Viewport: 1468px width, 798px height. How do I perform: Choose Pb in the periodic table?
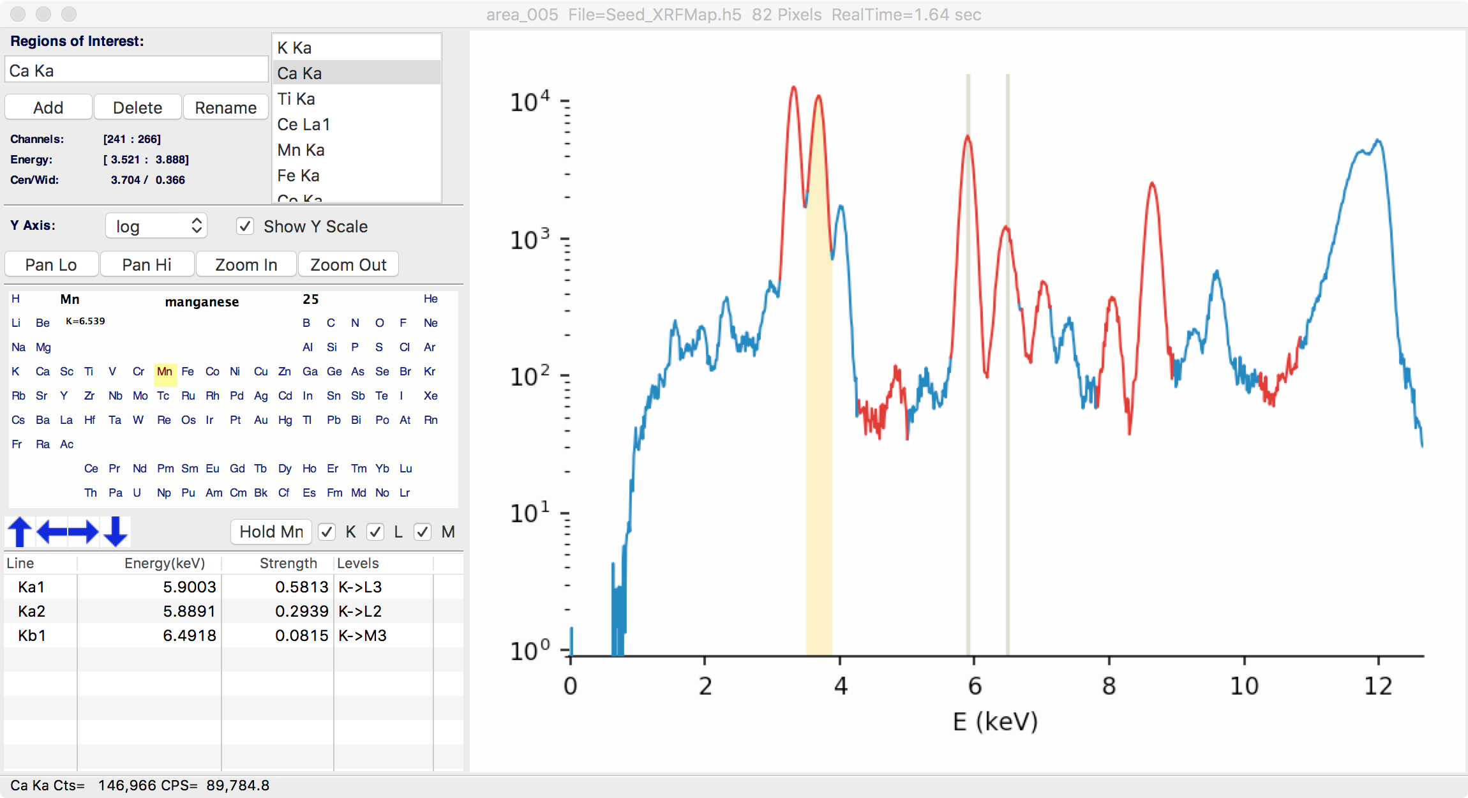coord(333,420)
